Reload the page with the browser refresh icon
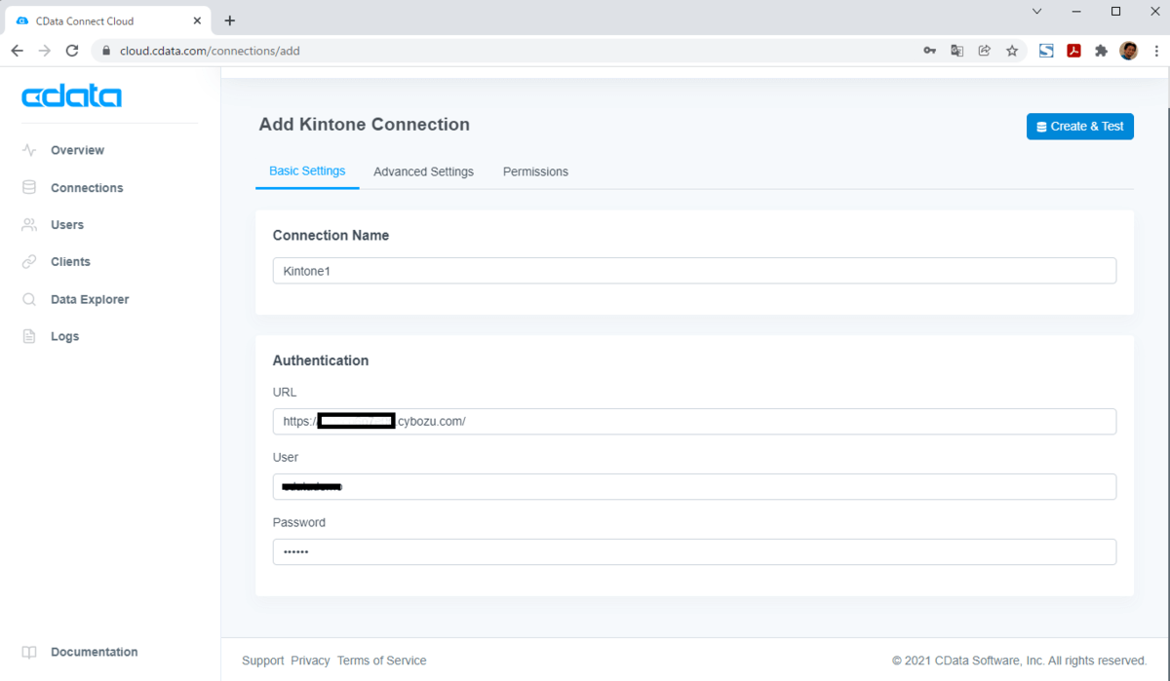The image size is (1170, 681). point(71,51)
